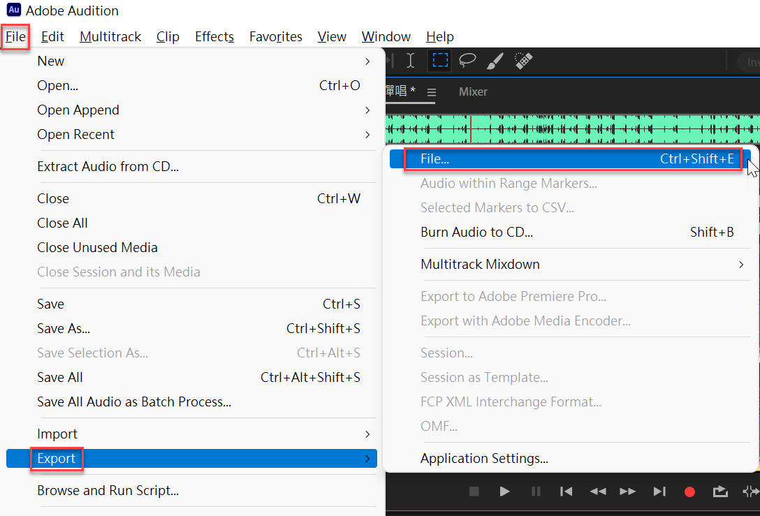The height and width of the screenshot is (516, 760).
Task: Expand the Export submenu
Action: (191, 458)
